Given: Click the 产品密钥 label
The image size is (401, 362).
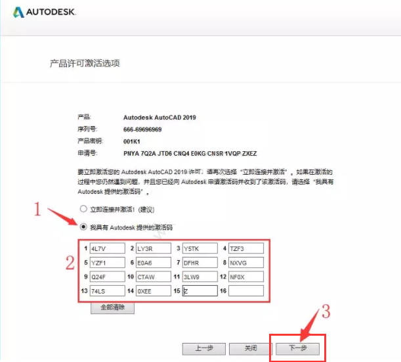Looking at the screenshot, I should (x=91, y=141).
